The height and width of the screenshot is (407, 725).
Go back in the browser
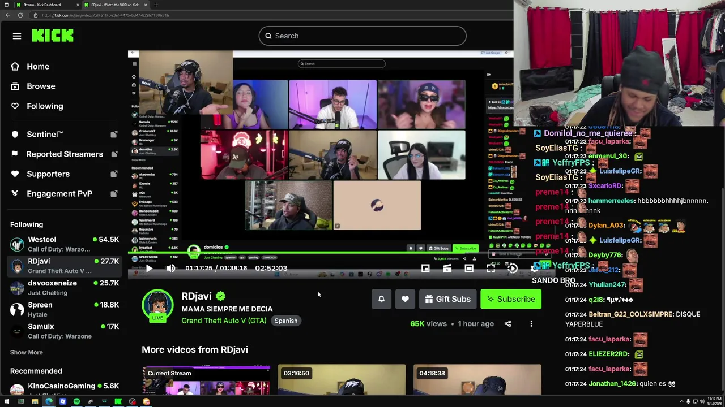click(x=7, y=15)
